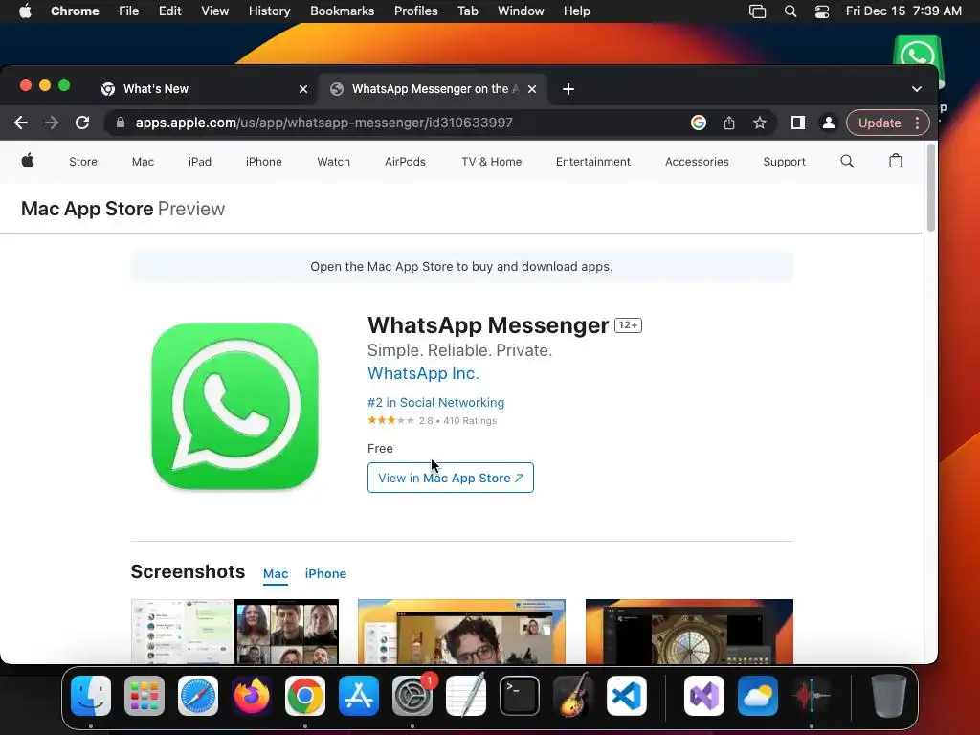Go to Store in Apple navigation
This screenshot has width=980, height=735.
tap(83, 161)
